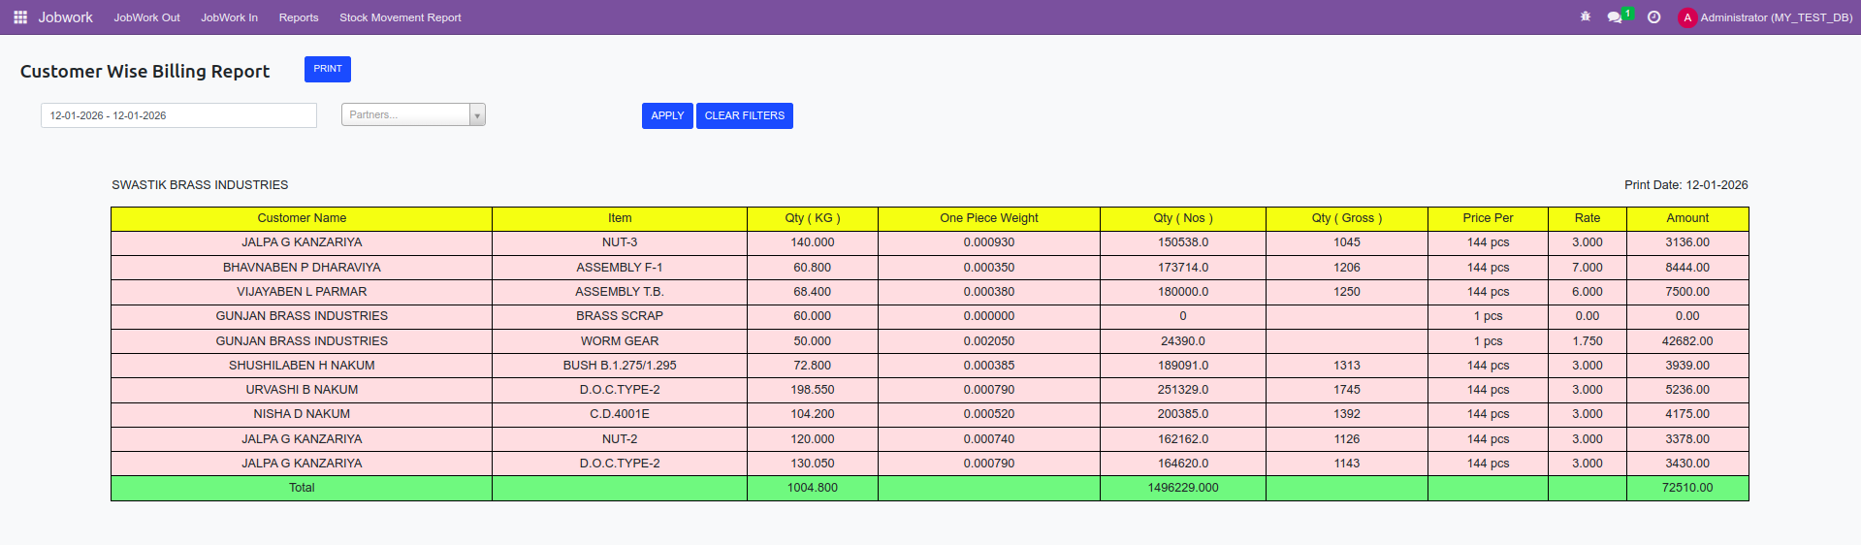Click the date range input field

(x=178, y=115)
